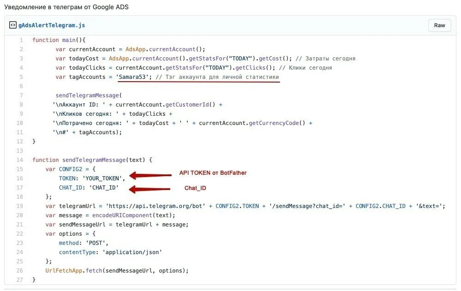Click the red arrow pointing at CHAT_ID value
This screenshot has height=291, width=461.
tap(150, 189)
